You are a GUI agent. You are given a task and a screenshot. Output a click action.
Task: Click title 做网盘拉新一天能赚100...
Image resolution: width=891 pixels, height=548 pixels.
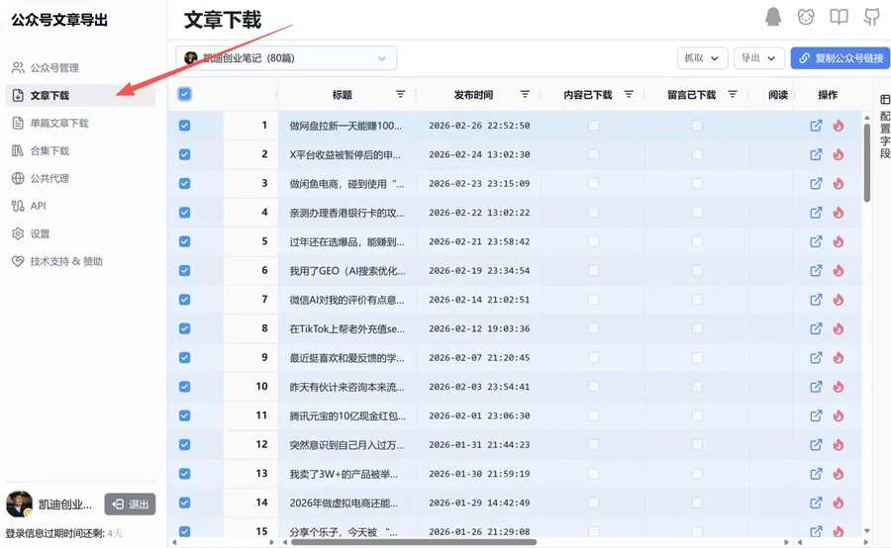346,126
